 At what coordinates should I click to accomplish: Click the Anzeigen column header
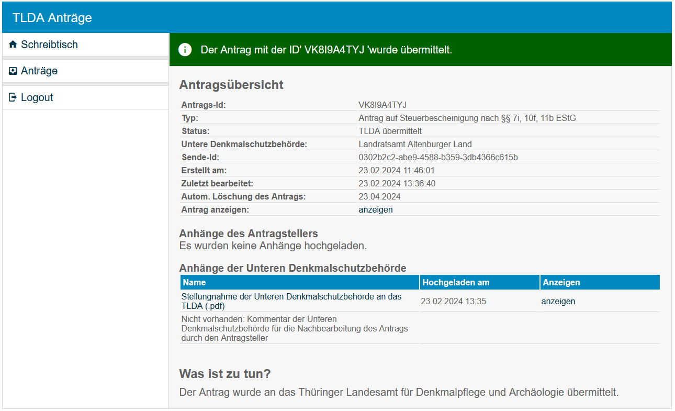(561, 283)
